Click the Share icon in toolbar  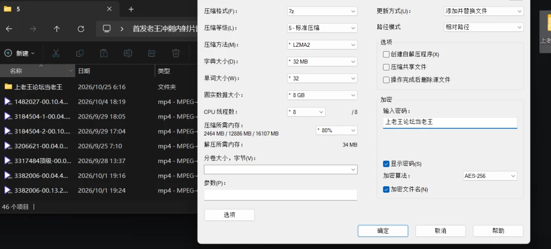click(x=152, y=53)
